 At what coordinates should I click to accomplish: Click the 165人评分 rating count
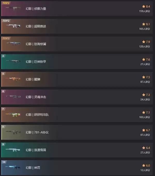point(144,29)
